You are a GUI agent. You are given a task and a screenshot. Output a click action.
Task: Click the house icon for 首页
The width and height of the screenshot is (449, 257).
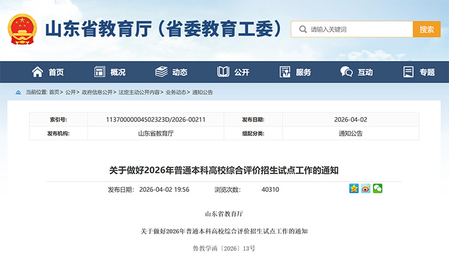(38, 72)
